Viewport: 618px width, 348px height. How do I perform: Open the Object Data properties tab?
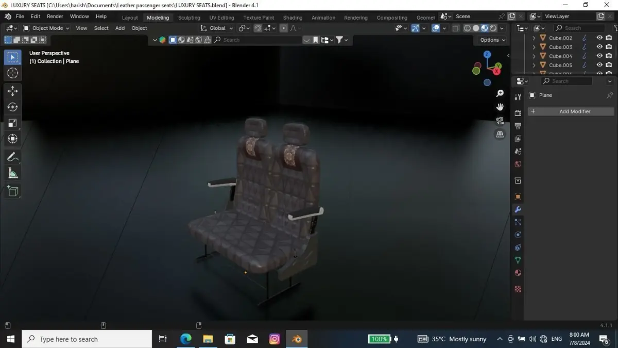[x=518, y=260]
